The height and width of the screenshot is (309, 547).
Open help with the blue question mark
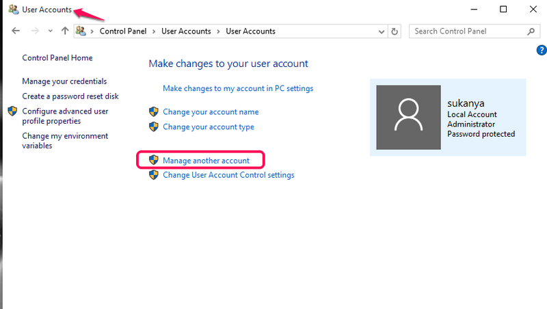[x=542, y=50]
